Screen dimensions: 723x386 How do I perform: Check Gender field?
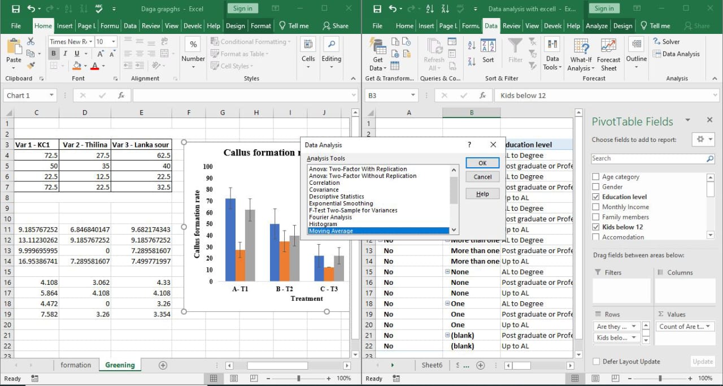tap(595, 187)
